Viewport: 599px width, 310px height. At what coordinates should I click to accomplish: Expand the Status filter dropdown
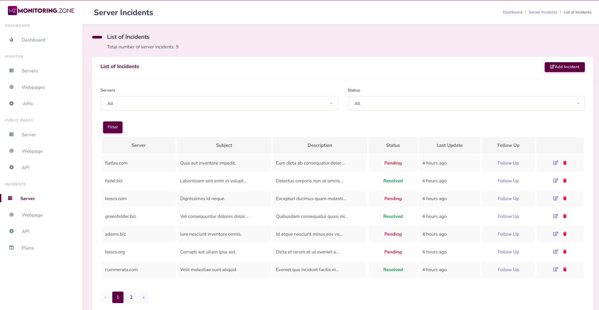coord(466,103)
